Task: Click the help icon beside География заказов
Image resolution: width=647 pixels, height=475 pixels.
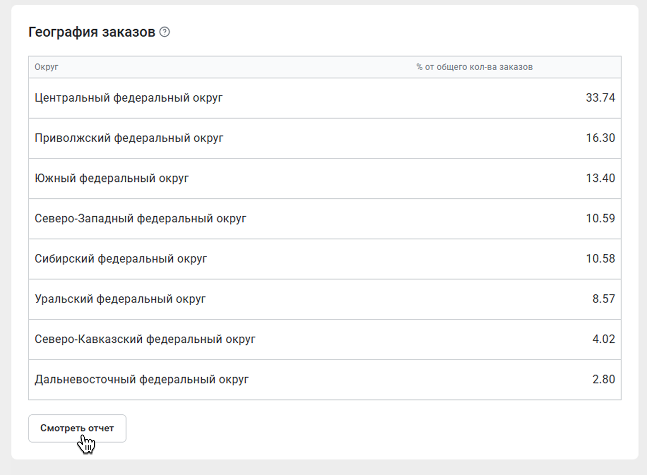Action: coord(165,32)
